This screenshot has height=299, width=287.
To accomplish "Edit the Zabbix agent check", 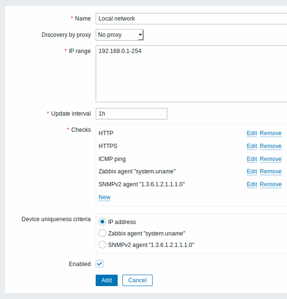I will pyautogui.click(x=252, y=171).
